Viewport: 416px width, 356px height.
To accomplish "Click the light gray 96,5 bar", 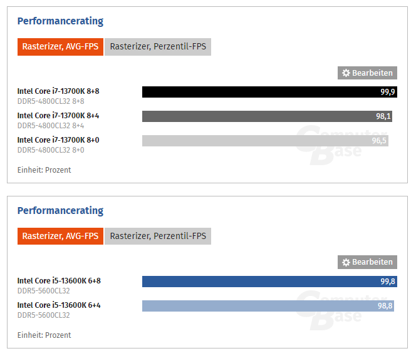I will click(265, 141).
